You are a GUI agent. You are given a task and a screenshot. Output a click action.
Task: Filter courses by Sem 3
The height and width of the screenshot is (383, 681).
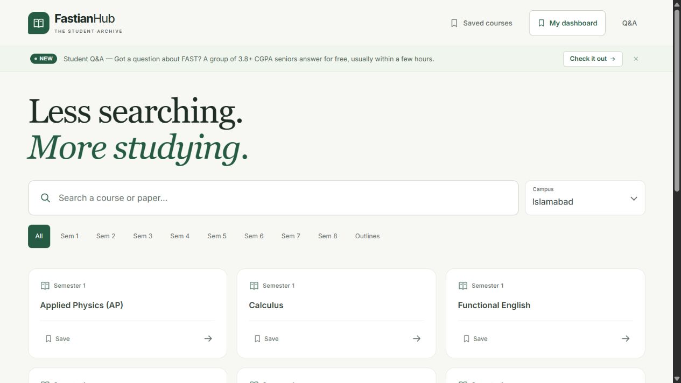(x=143, y=236)
